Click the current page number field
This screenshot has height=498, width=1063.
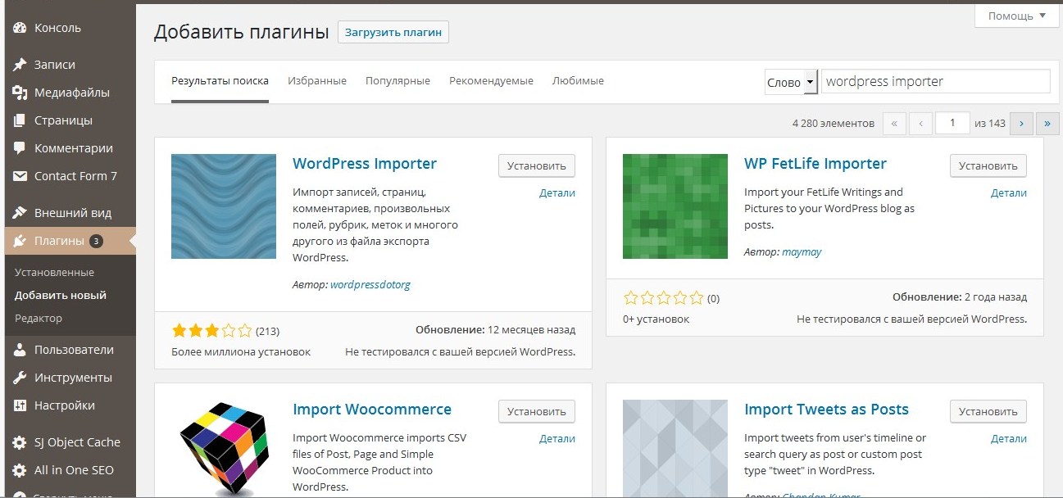pyautogui.click(x=952, y=124)
